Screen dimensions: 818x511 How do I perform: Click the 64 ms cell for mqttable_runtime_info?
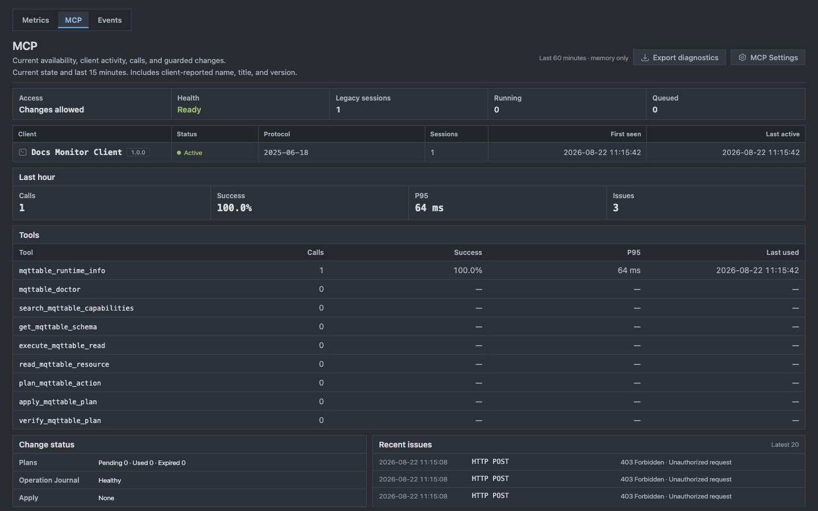point(629,270)
